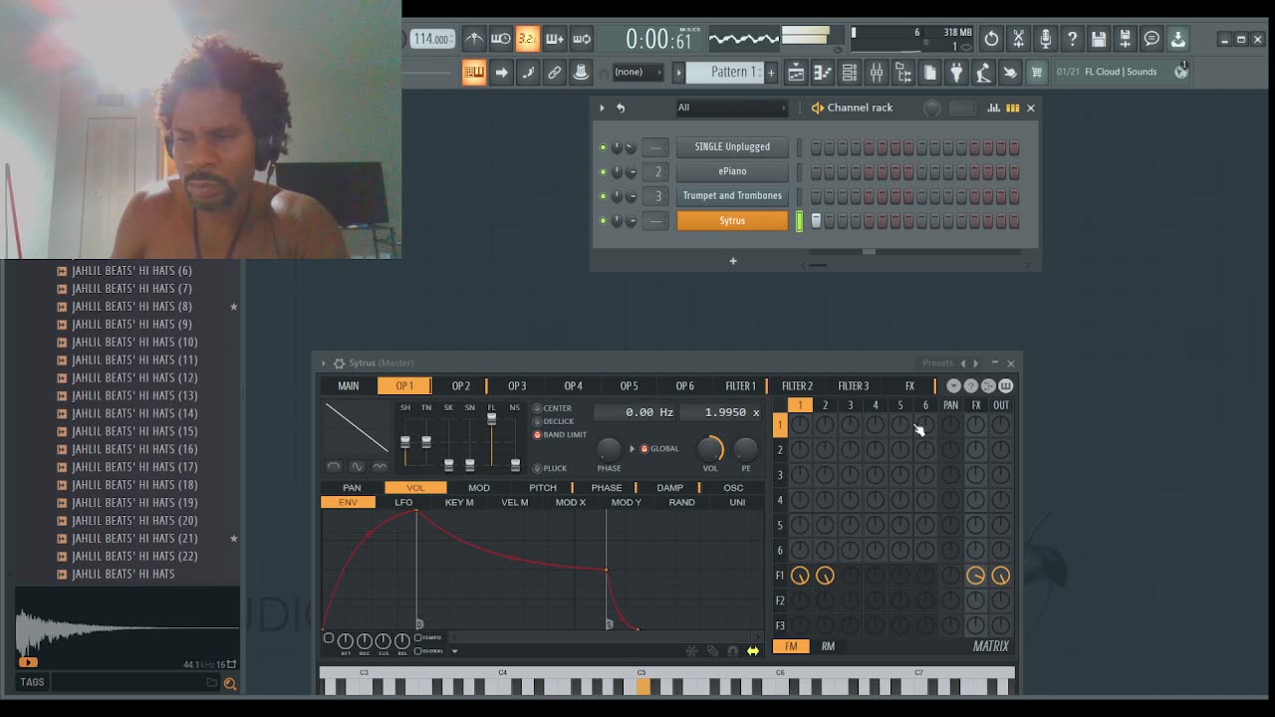Switch to the OP 2 tab
This screenshot has width=1275, height=717.
tap(461, 385)
